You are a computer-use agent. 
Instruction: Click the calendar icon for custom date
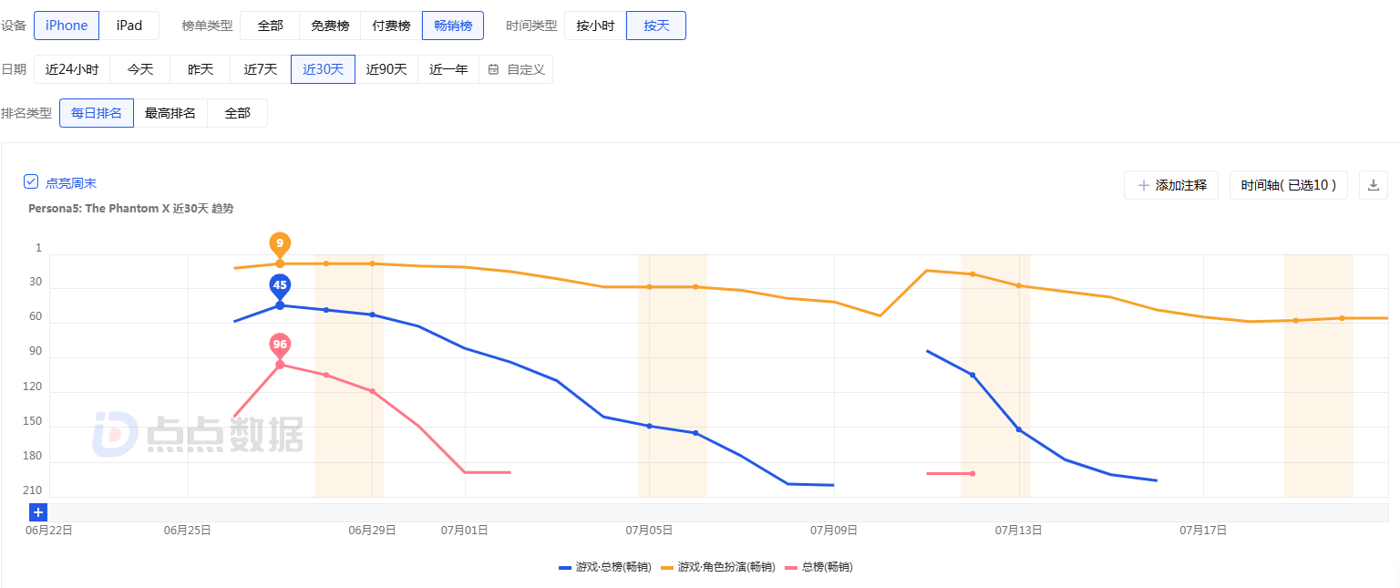(x=493, y=69)
